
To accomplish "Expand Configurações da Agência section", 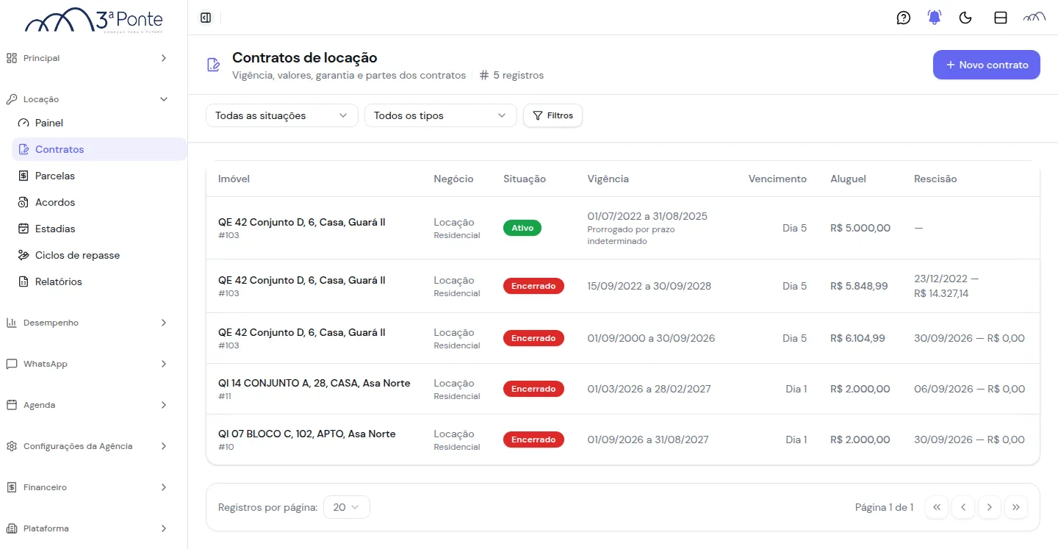I will coord(88,446).
